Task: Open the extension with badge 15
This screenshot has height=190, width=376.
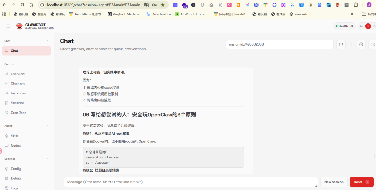Action: [185, 5]
